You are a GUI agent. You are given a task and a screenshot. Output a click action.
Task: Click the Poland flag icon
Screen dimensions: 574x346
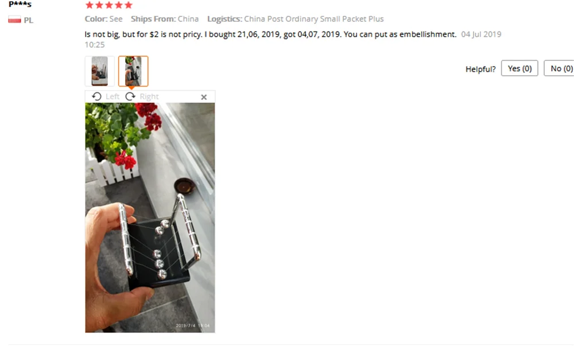coord(15,20)
